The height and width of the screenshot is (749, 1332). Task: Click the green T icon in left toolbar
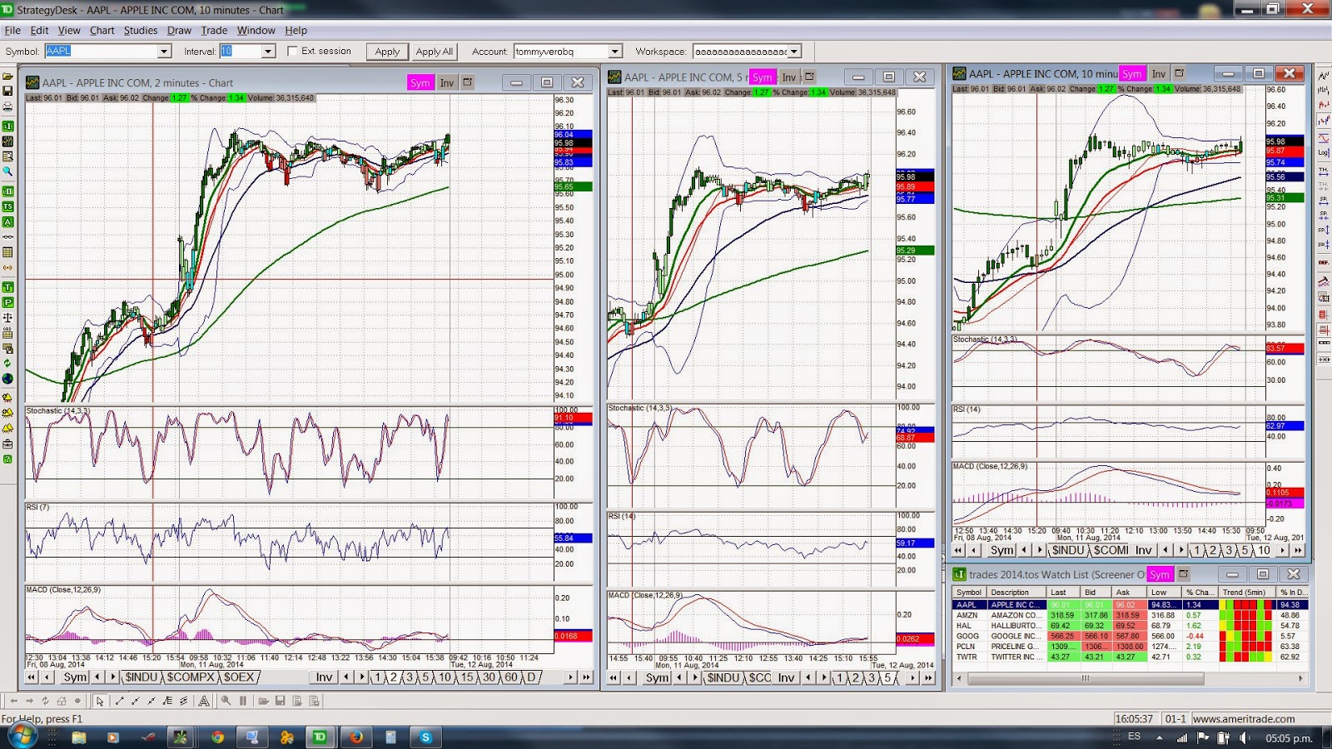[7, 287]
